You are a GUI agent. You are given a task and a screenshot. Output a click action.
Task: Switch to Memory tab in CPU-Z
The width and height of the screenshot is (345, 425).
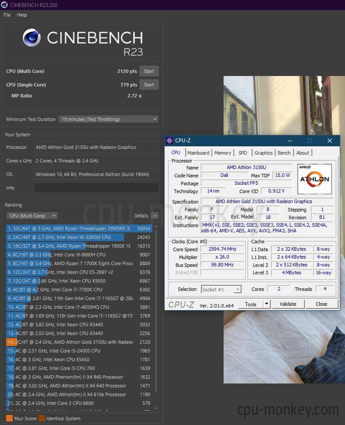(x=223, y=153)
